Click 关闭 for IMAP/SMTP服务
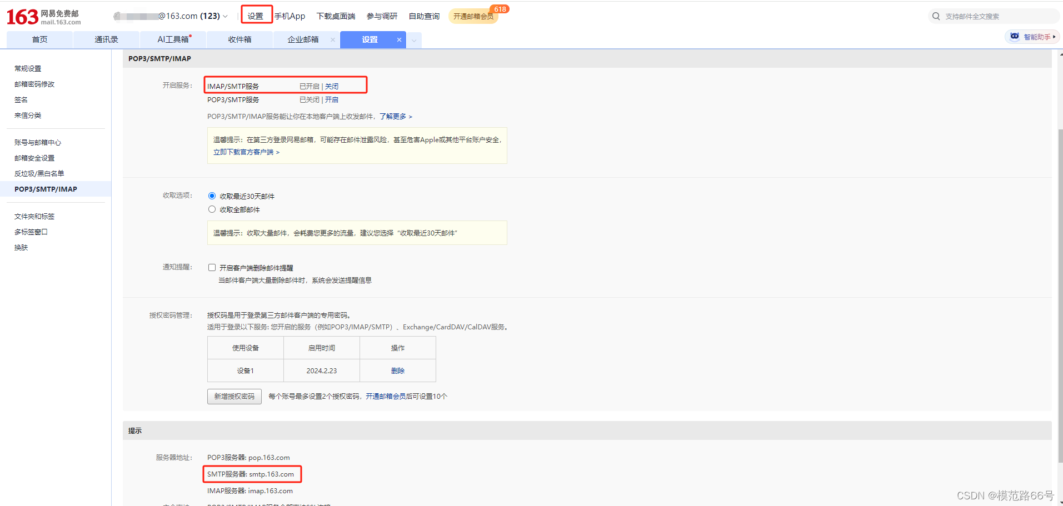The width and height of the screenshot is (1063, 506). pyautogui.click(x=332, y=87)
